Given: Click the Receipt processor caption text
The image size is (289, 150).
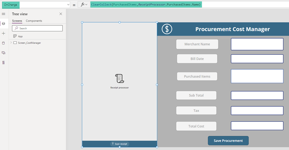Looking at the screenshot, I should pyautogui.click(x=120, y=88).
